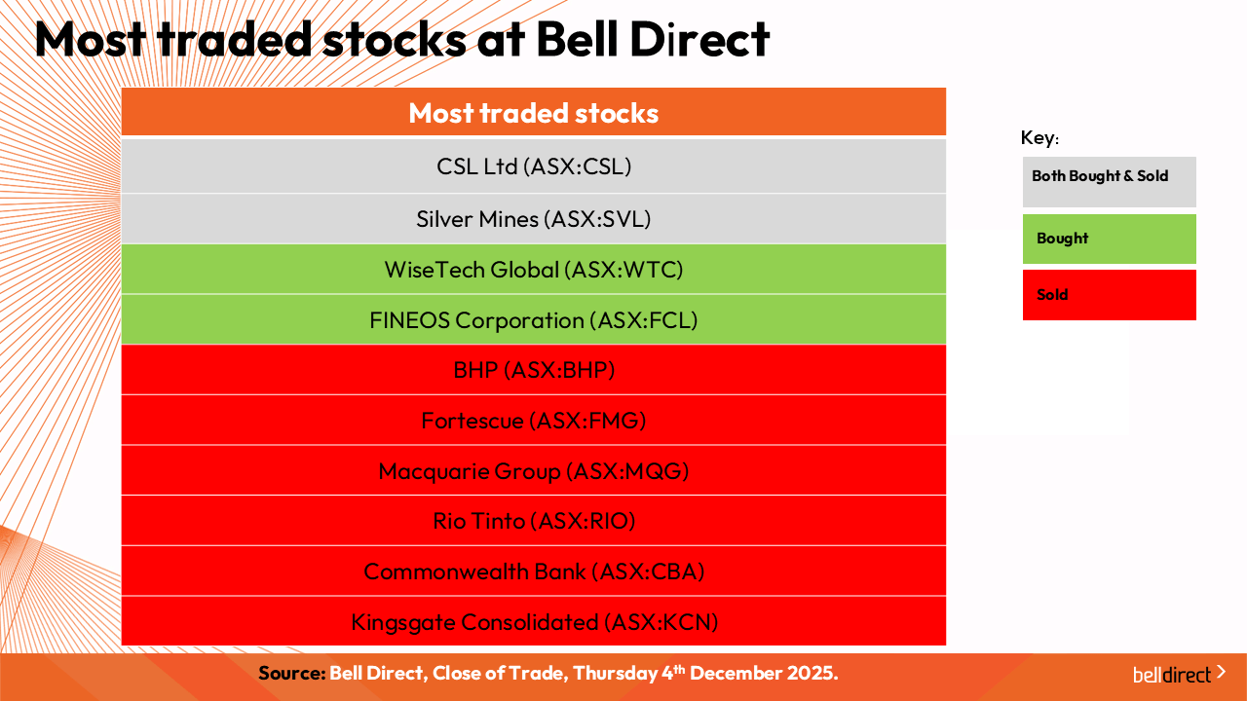Choose the FINEOS Corporation (ASX:FCL) row
1247x701 pixels.
click(534, 320)
